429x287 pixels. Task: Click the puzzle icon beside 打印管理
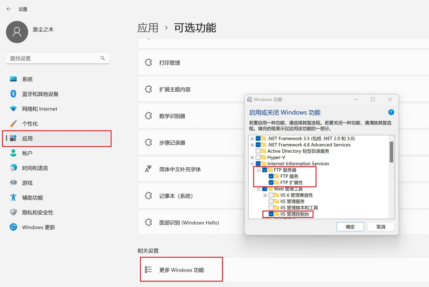(148, 63)
